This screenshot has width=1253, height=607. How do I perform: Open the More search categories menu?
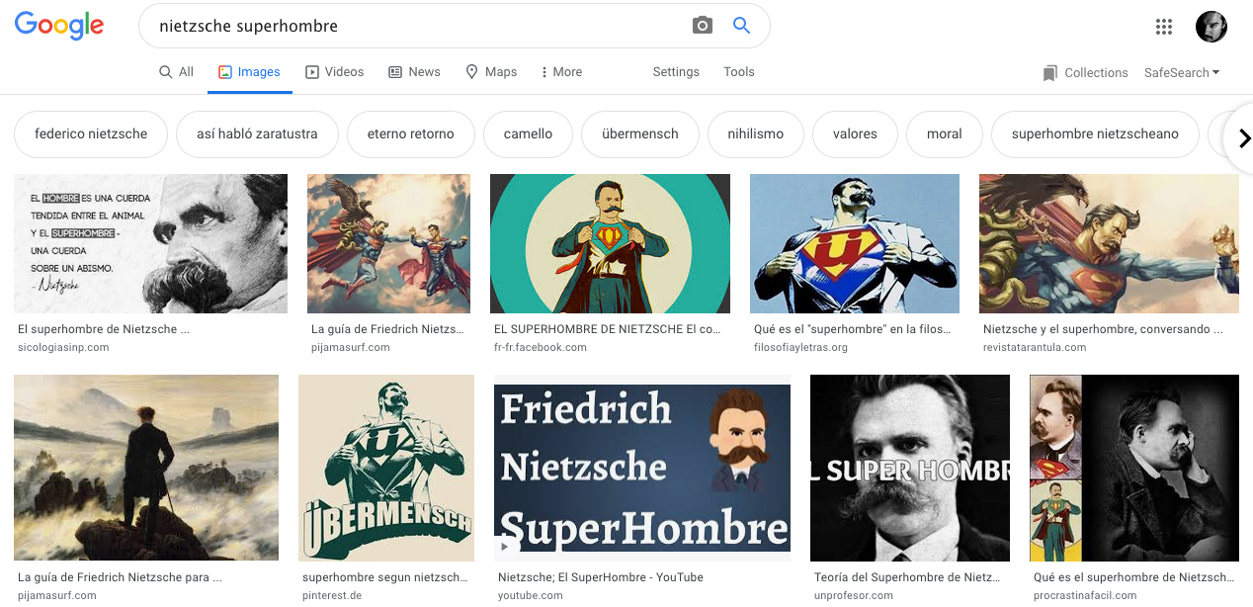560,72
